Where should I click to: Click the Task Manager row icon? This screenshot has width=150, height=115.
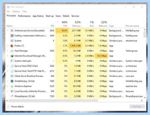12,51
